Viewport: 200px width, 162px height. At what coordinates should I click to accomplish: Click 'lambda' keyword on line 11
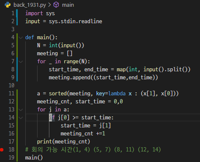[117, 94]
